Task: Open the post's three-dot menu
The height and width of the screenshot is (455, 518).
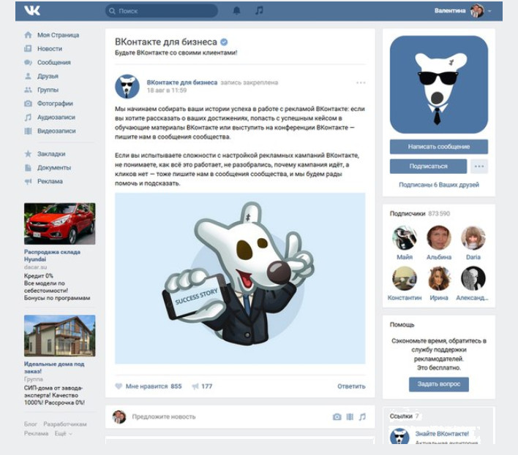Action: tap(361, 83)
